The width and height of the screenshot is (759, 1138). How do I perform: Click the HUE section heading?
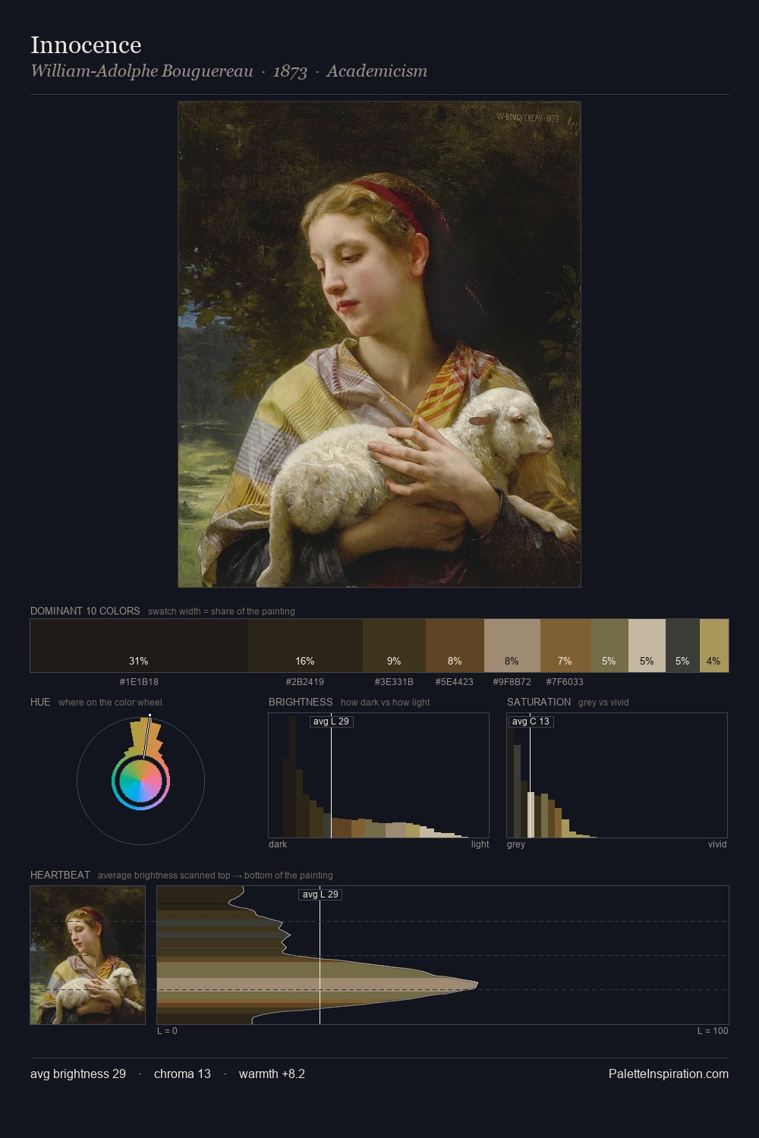pos(40,702)
